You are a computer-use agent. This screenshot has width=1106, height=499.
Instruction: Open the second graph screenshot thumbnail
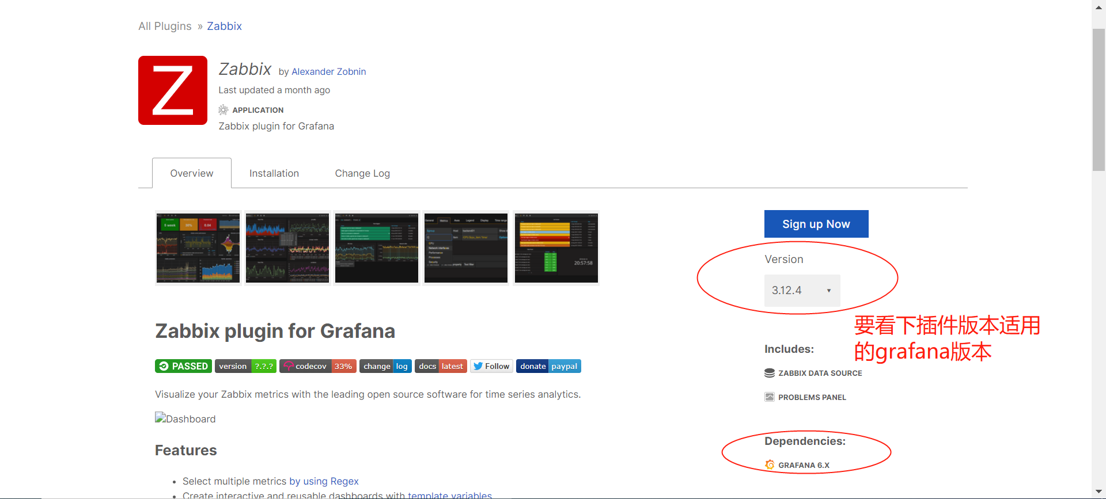(x=287, y=248)
